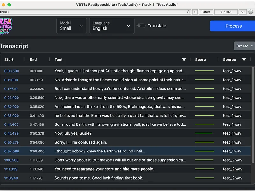Open the Text column filter icon
Image resolution: width=255 pixels, height=191 pixels.
point(184,60)
